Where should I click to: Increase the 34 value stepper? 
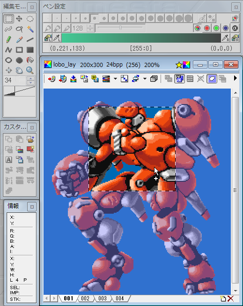30,78
